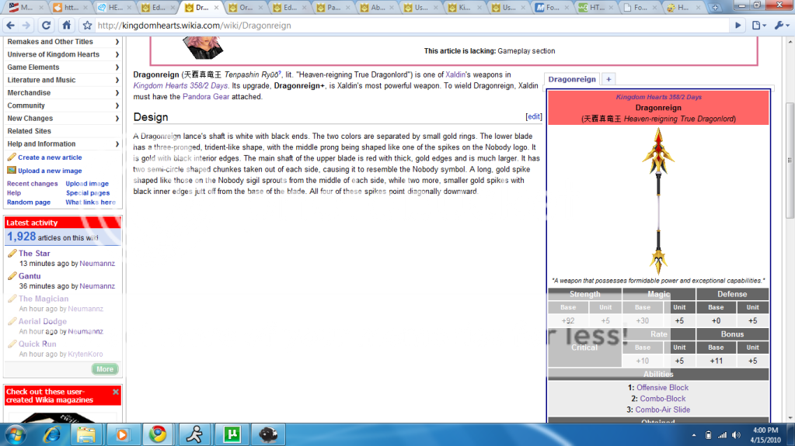Bookmark page with the star icon
The image size is (795, 446).
click(88, 25)
